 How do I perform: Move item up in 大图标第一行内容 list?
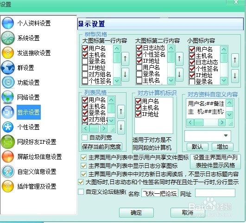[x=125, y=59]
